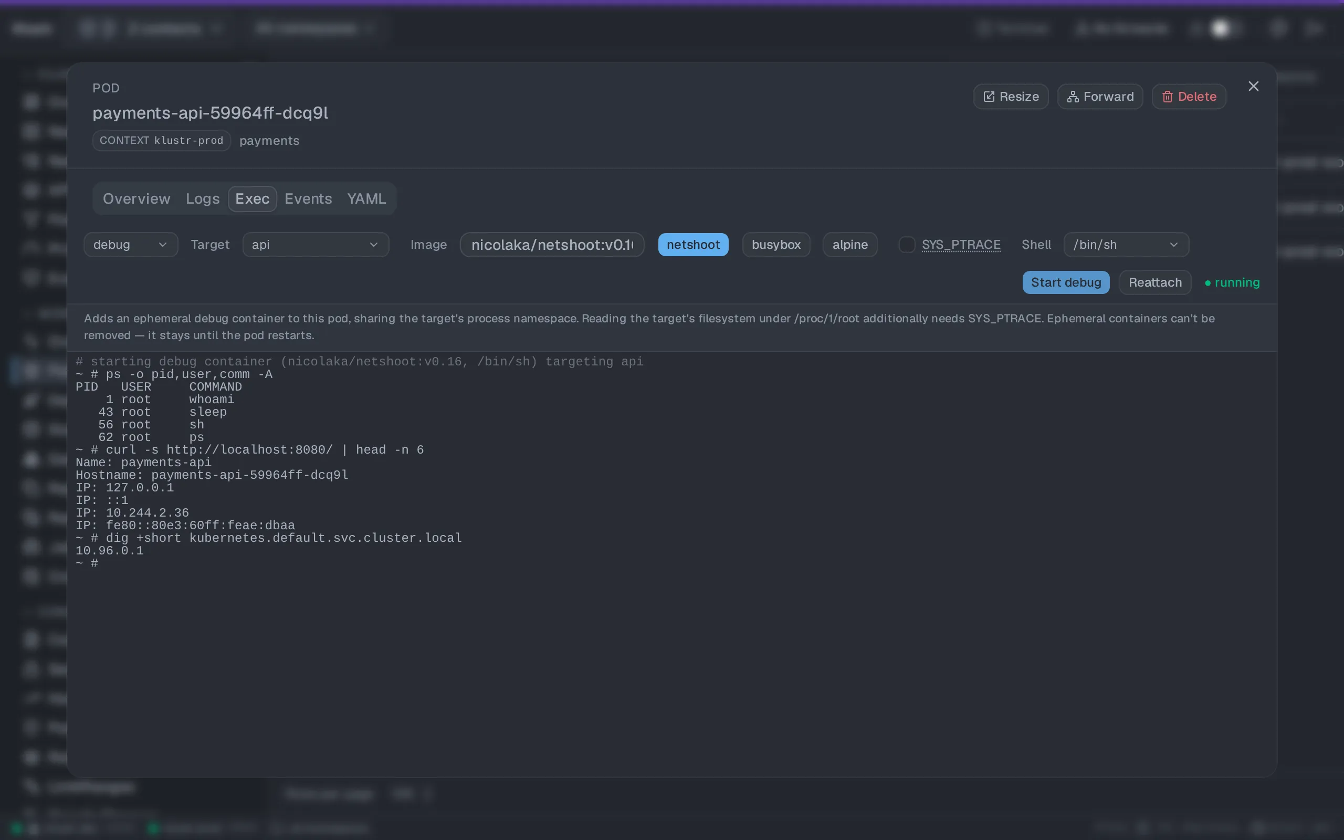Screen dimensions: 1344x840
Task: Expand the Target container dropdown
Action: [316, 245]
